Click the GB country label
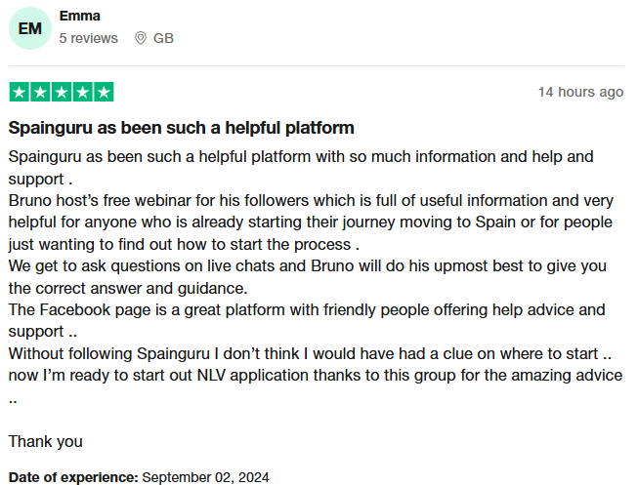This screenshot has width=638, height=485. click(163, 38)
